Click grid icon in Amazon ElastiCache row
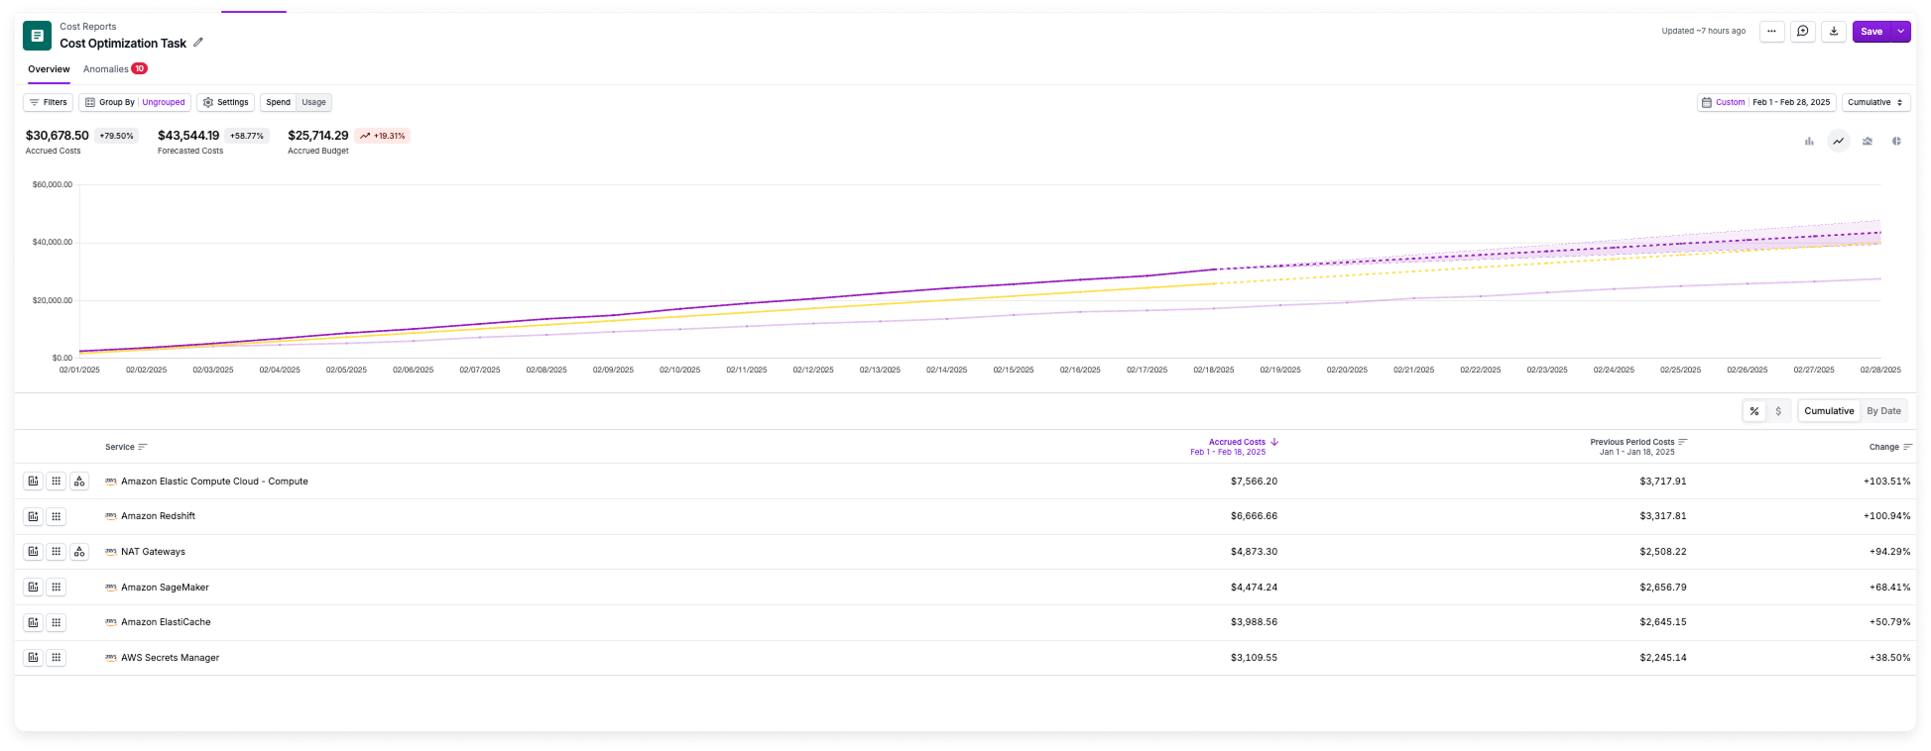 coord(57,622)
